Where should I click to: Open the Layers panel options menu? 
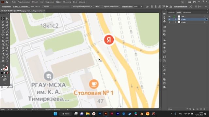[x=207, y=12]
